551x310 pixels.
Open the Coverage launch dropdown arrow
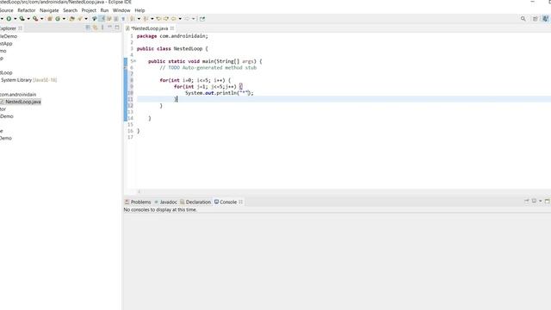click(x=28, y=19)
